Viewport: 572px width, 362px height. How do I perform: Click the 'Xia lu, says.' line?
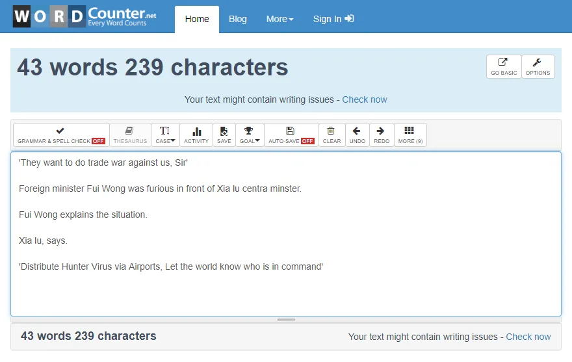[x=43, y=241]
